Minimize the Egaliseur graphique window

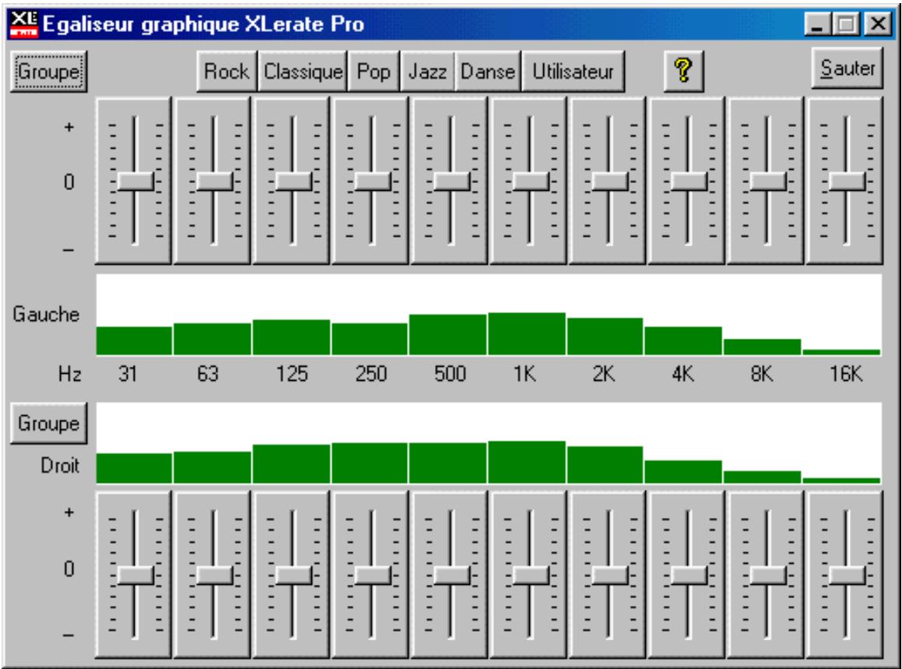(817, 24)
